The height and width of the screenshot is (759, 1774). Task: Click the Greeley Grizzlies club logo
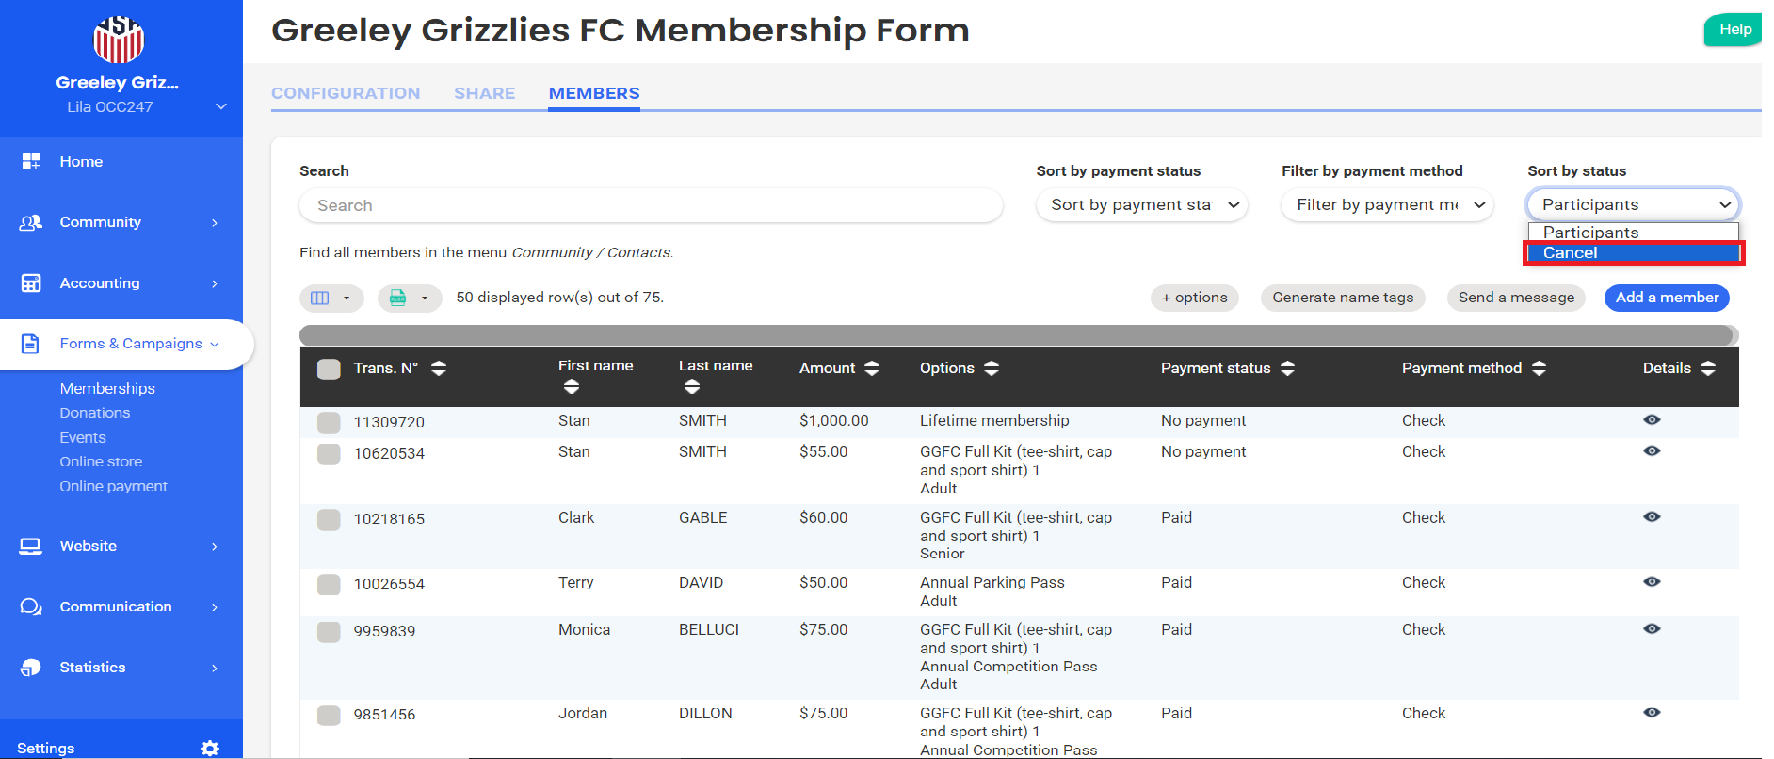(x=119, y=40)
